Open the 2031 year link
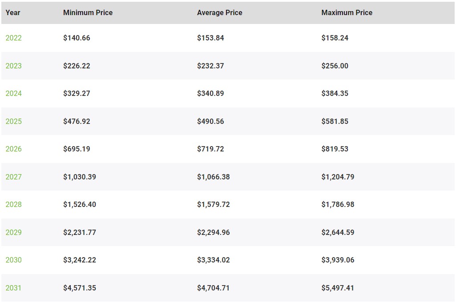The image size is (456, 302). pyautogui.click(x=13, y=287)
